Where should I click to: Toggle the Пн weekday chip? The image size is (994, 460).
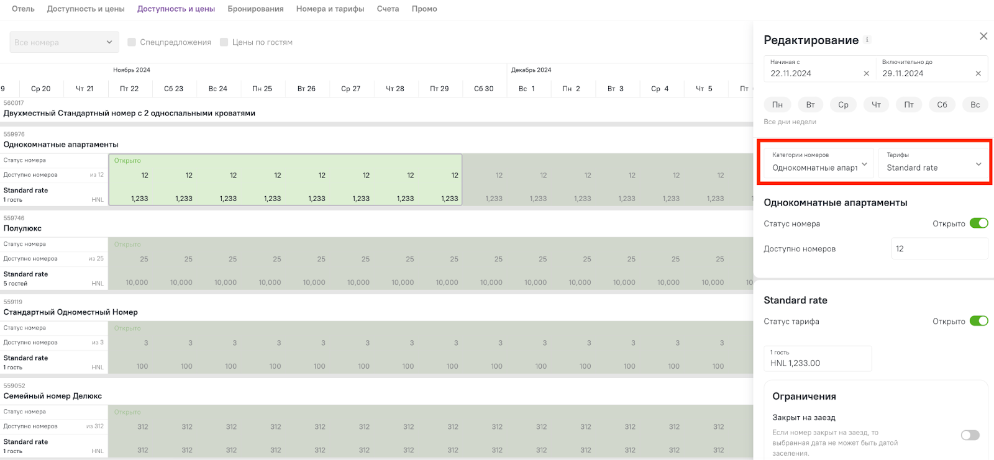(x=777, y=105)
